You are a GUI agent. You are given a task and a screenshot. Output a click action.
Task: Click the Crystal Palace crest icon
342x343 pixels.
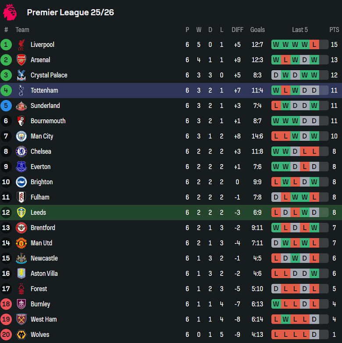click(x=21, y=75)
